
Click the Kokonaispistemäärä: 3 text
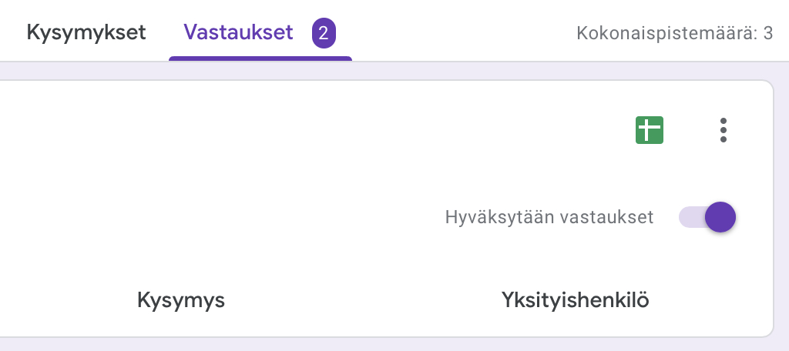pyautogui.click(x=674, y=33)
